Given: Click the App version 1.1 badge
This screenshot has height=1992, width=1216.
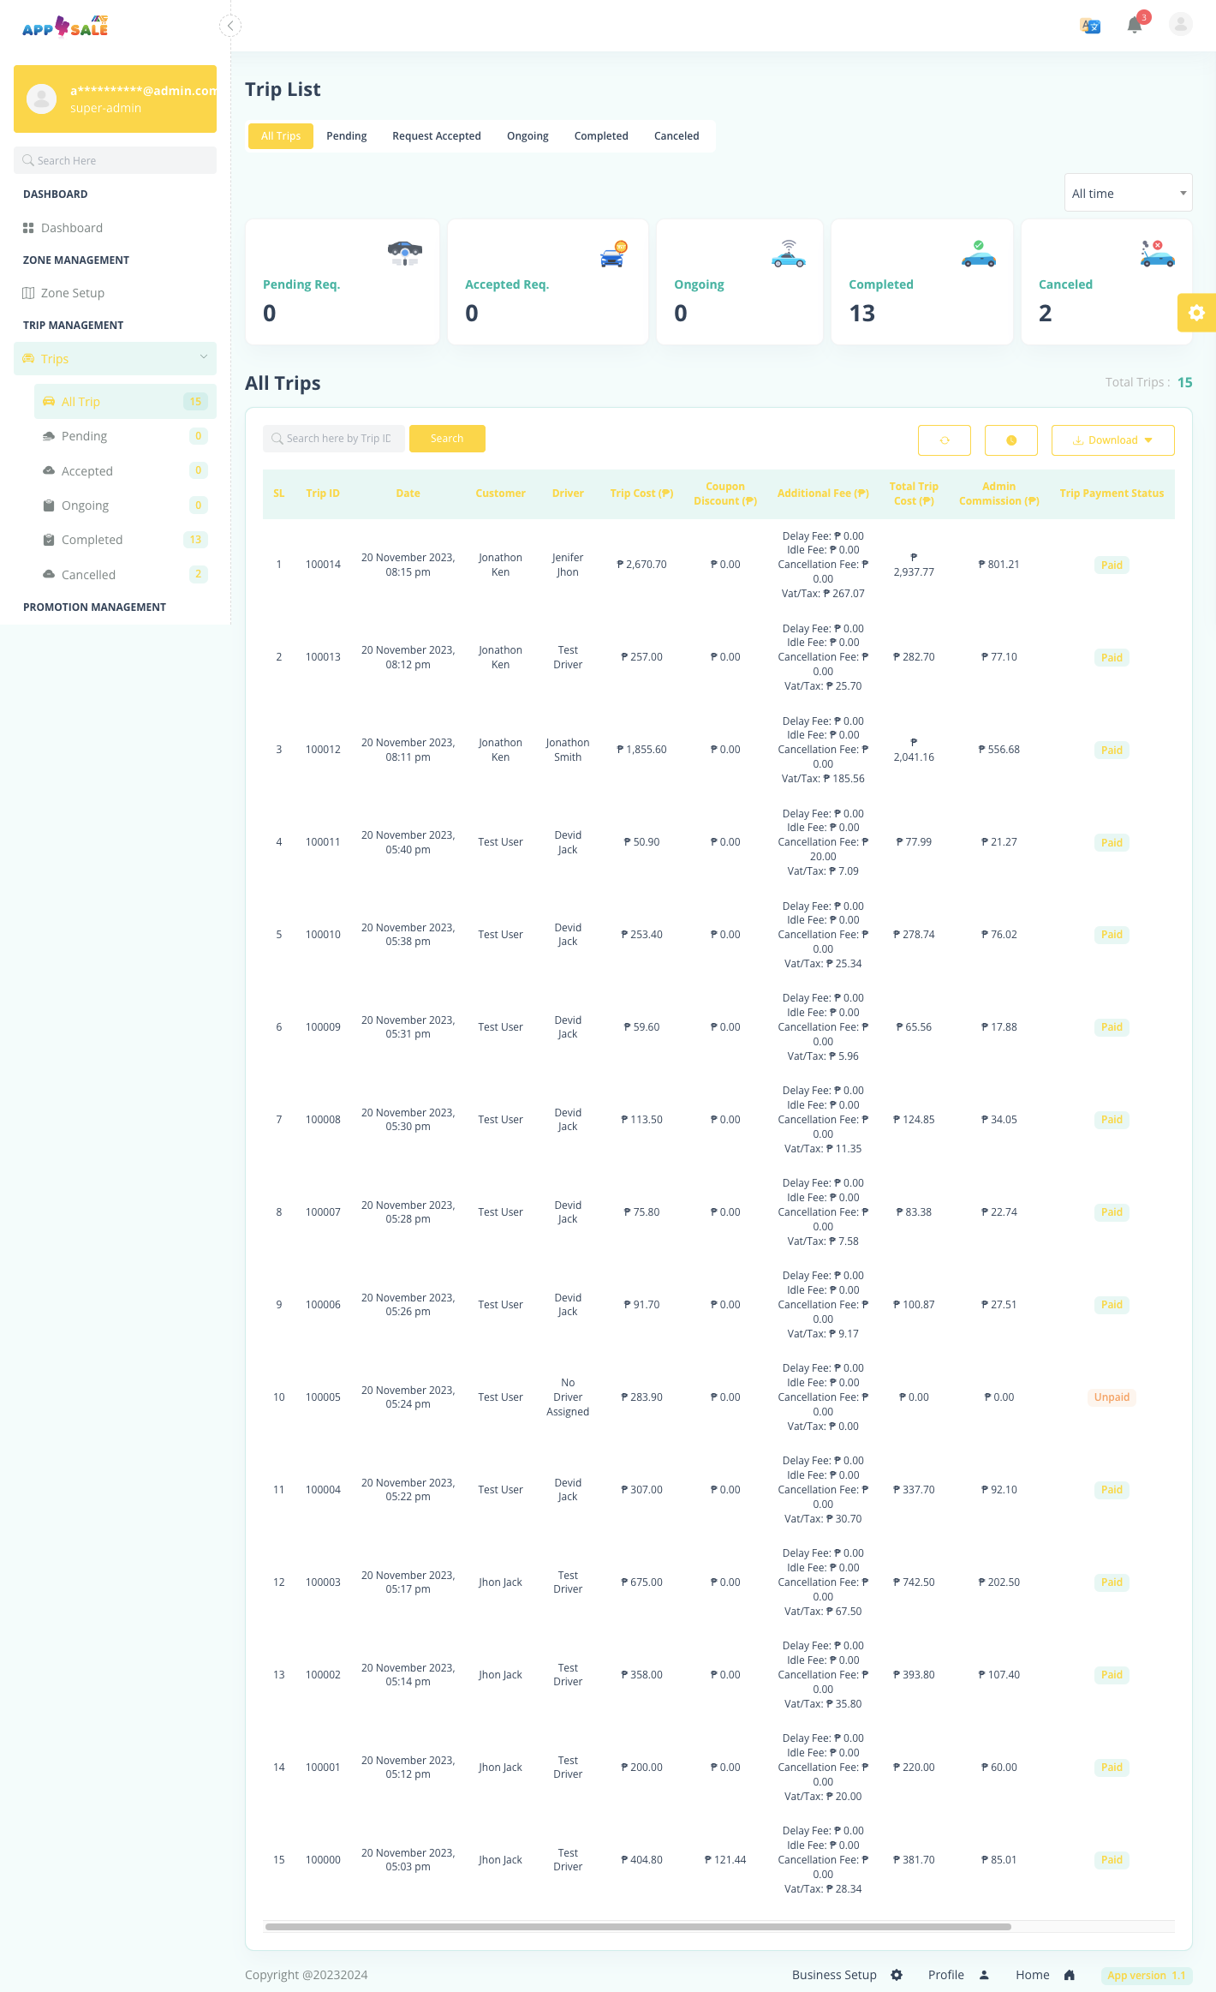Looking at the screenshot, I should coord(1147,1976).
